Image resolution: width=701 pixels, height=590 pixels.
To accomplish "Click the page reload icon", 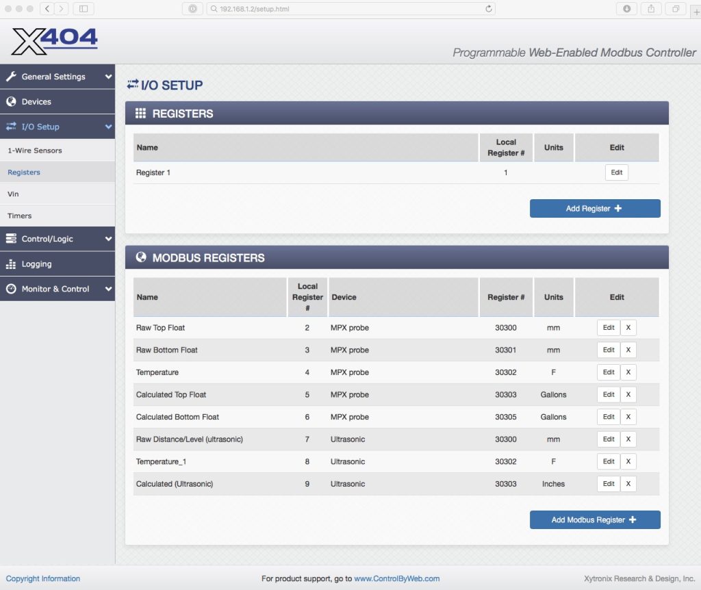I will pos(488,9).
